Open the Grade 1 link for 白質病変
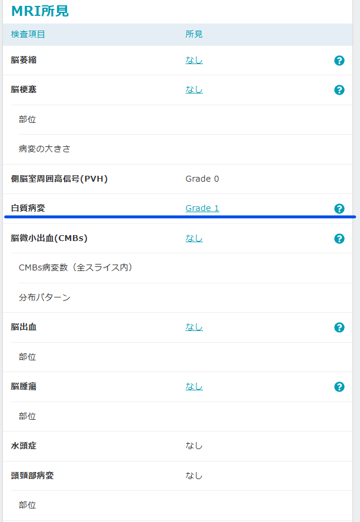The image size is (360, 522). point(202,208)
